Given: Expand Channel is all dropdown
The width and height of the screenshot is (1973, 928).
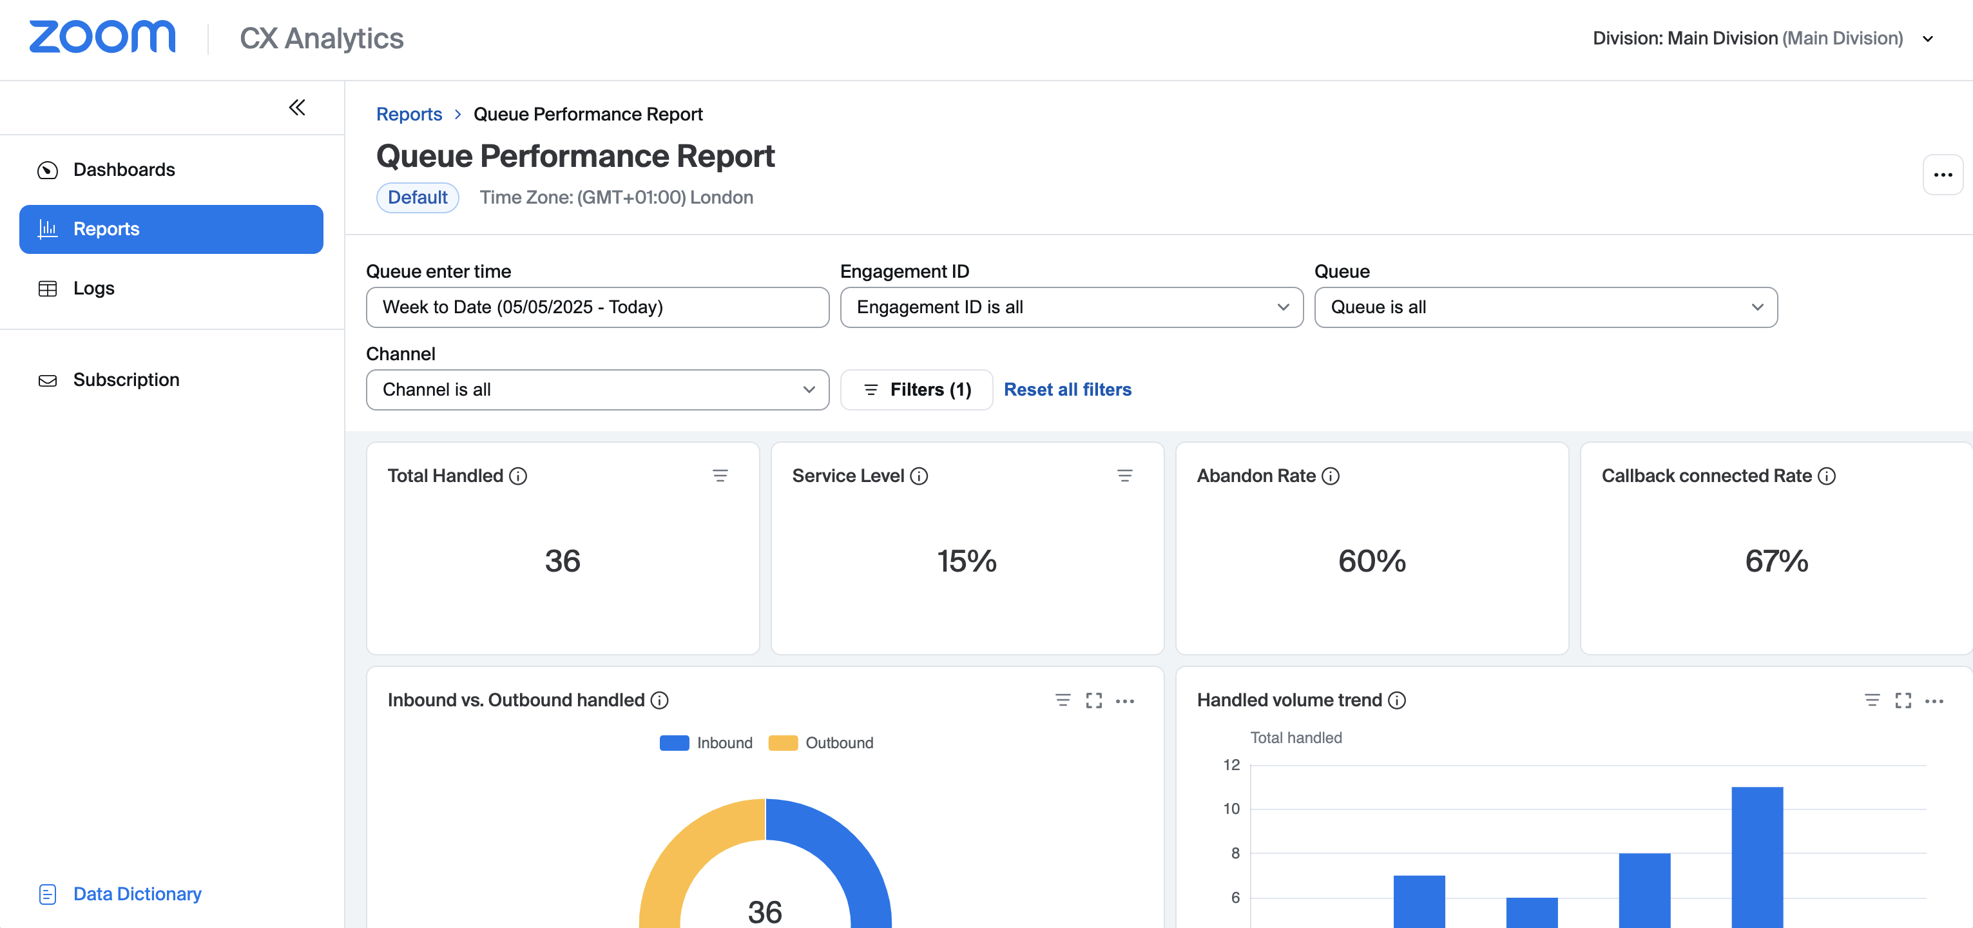Looking at the screenshot, I should coord(597,389).
